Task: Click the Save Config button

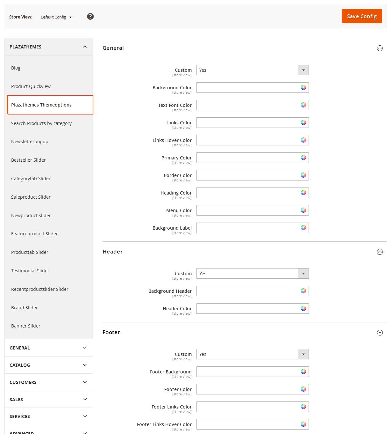Action: 361,16
